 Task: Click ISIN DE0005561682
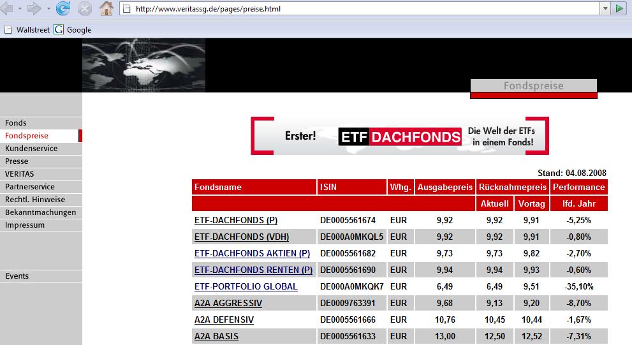pos(348,254)
